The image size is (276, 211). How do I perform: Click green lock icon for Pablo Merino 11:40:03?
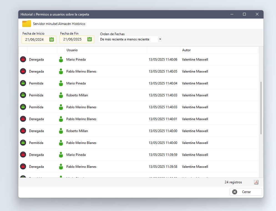click(x=23, y=107)
